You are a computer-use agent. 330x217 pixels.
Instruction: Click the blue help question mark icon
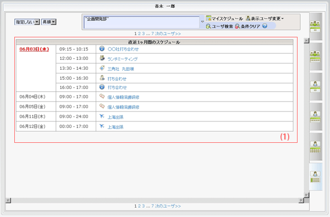[x=265, y=26]
